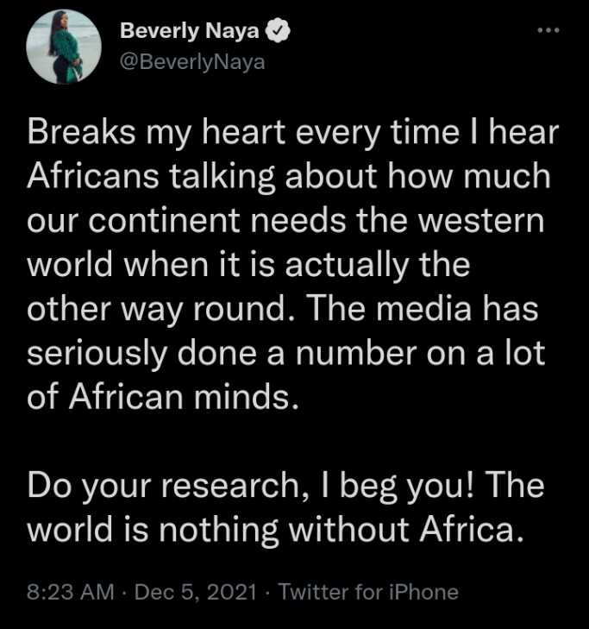Viewport: 589px width, 629px height.
Task: Open the Twitter for iPhone source link
Action: (x=368, y=592)
